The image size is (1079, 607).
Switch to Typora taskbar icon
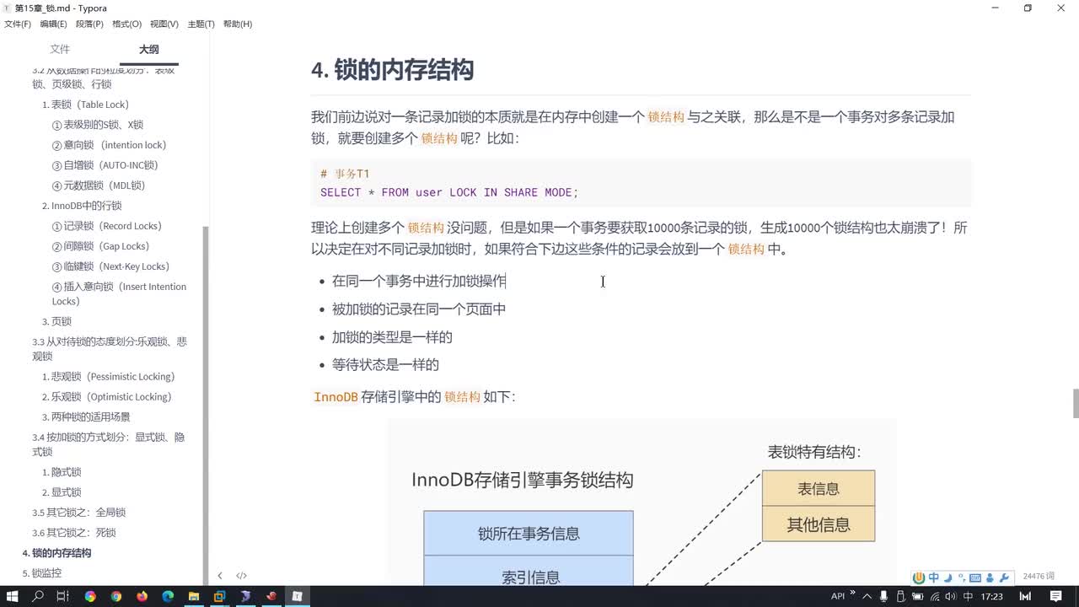point(297,596)
